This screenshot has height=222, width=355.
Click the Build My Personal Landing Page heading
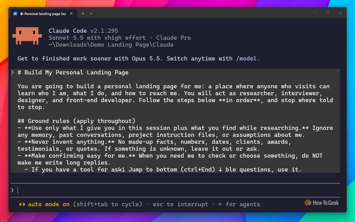click(x=73, y=73)
